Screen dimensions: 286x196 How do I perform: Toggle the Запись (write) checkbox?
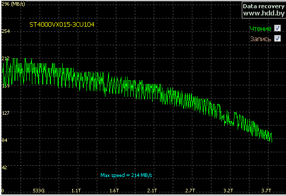coord(277,39)
